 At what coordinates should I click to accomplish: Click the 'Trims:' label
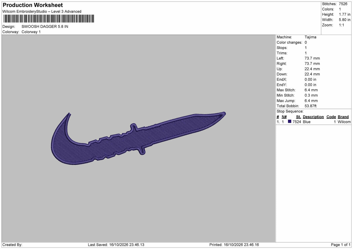[282, 53]
